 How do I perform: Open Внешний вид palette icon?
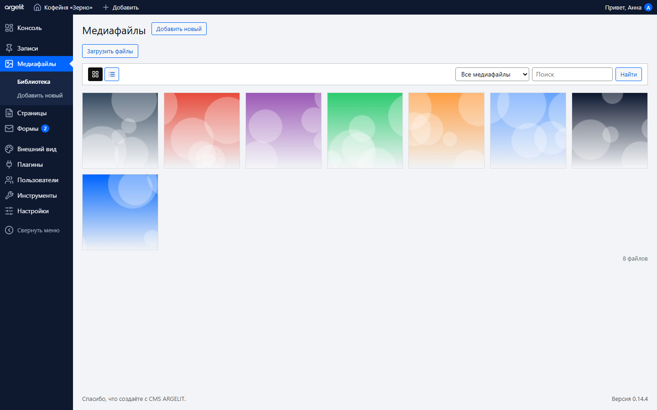(x=9, y=149)
